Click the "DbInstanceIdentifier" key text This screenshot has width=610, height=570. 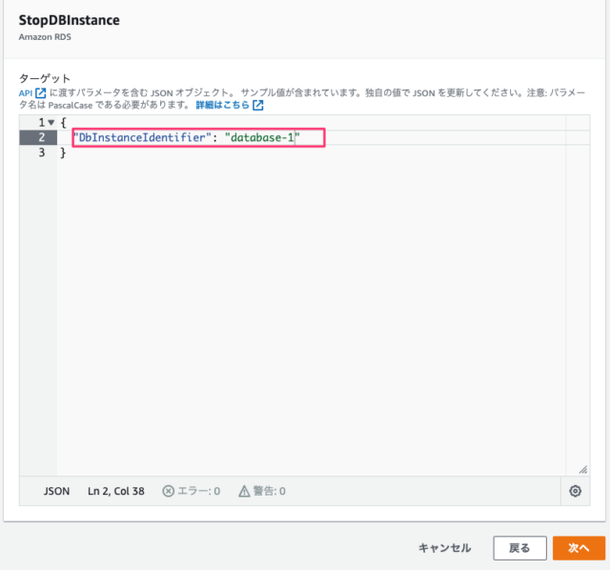coord(142,137)
